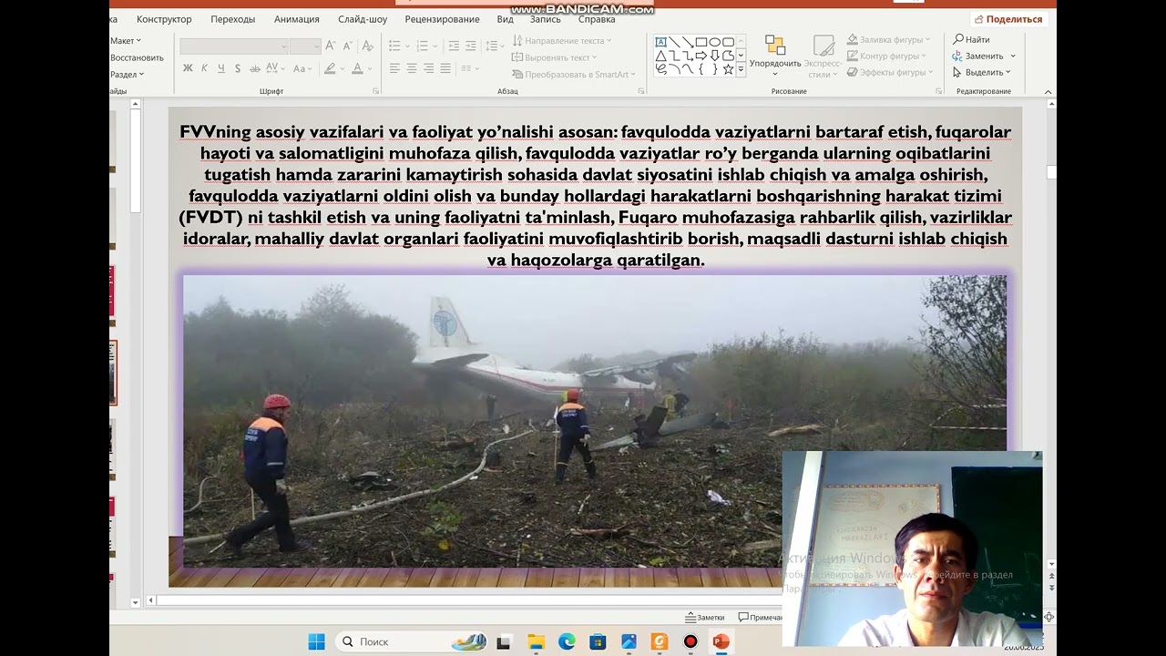Clear all formatting icon
1166x656 pixels.
point(368,46)
